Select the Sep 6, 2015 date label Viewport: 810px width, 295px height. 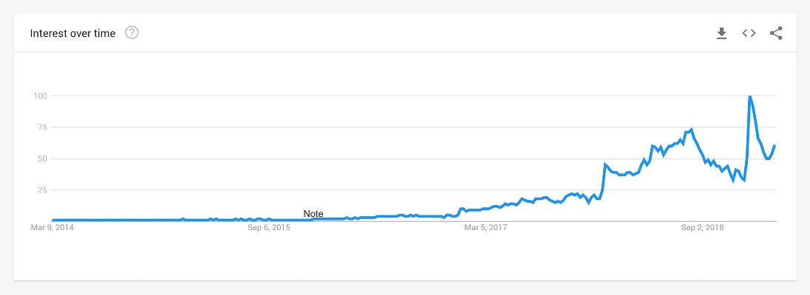[x=269, y=228]
